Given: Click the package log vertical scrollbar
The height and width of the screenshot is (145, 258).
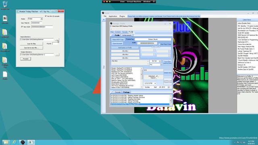Looking at the screenshot, I should (171, 100).
